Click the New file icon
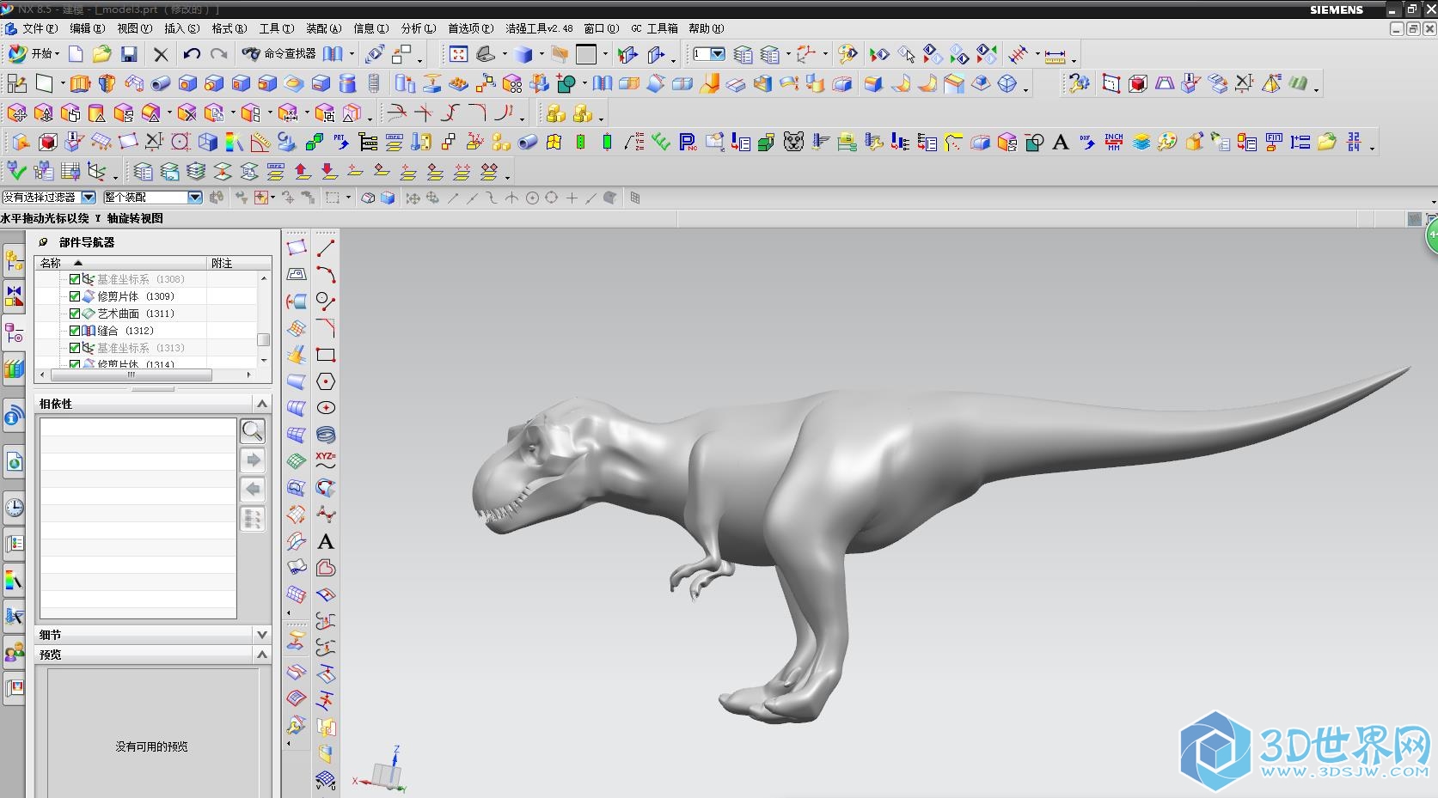This screenshot has height=798, width=1438. (76, 54)
